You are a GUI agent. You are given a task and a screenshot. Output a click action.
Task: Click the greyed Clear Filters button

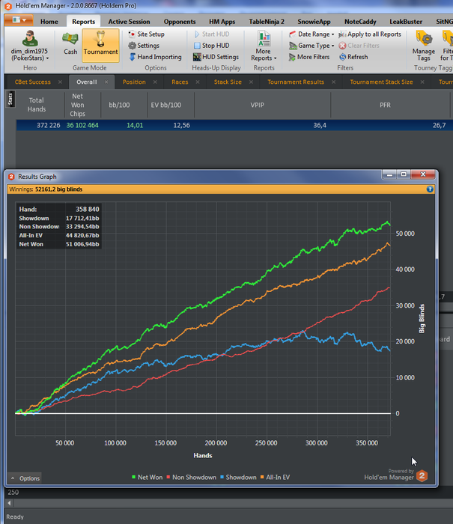tap(359, 46)
